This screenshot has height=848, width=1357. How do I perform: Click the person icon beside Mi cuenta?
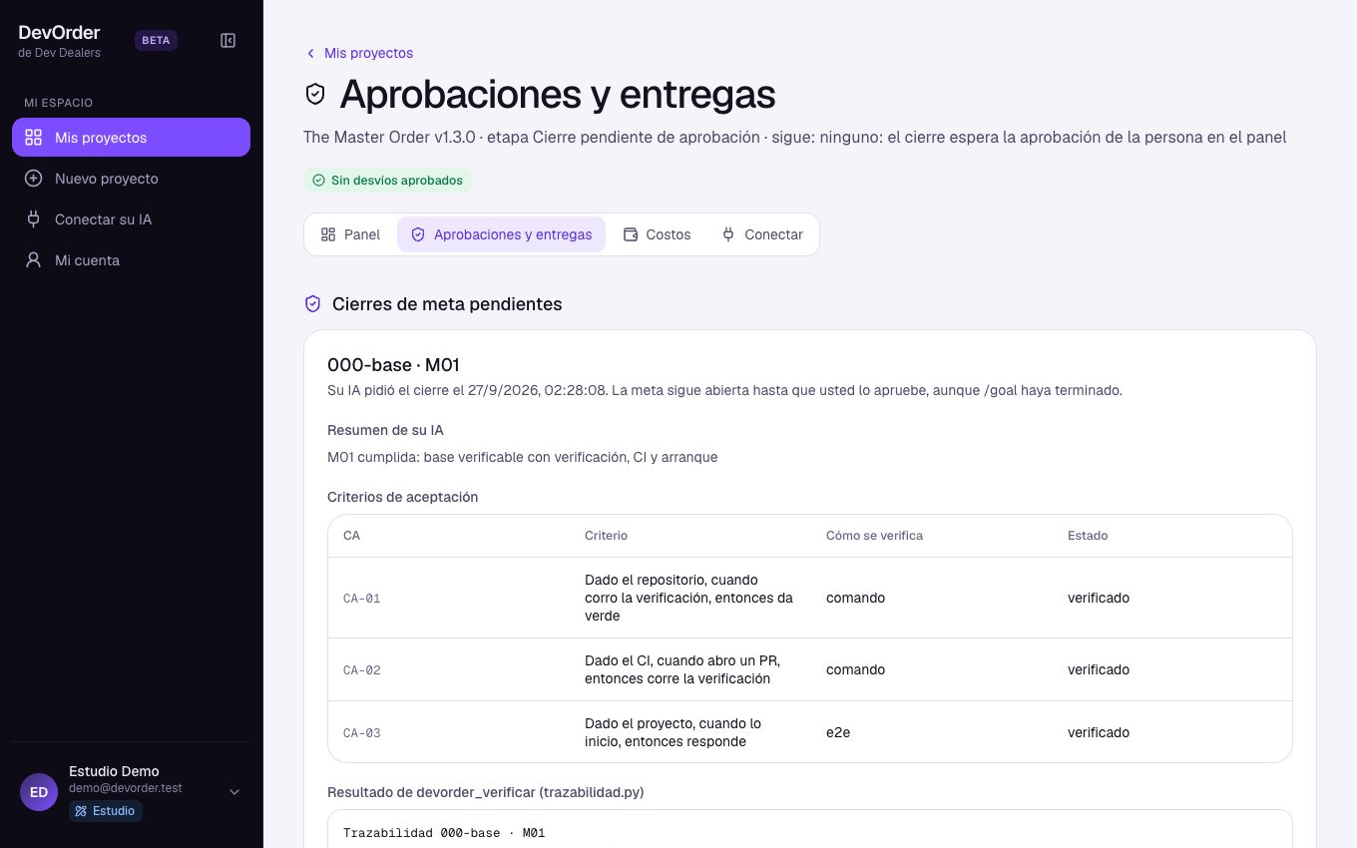coord(33,260)
